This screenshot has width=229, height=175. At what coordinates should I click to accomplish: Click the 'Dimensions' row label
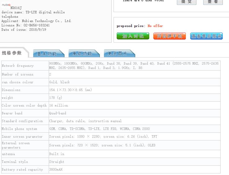pos(11,90)
